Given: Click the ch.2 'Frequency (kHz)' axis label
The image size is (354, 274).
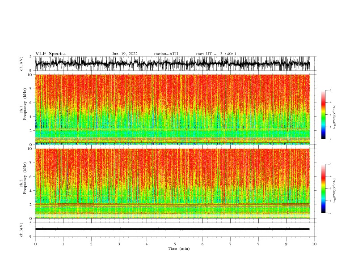Looking at the screenshot, I should tap(25, 178).
